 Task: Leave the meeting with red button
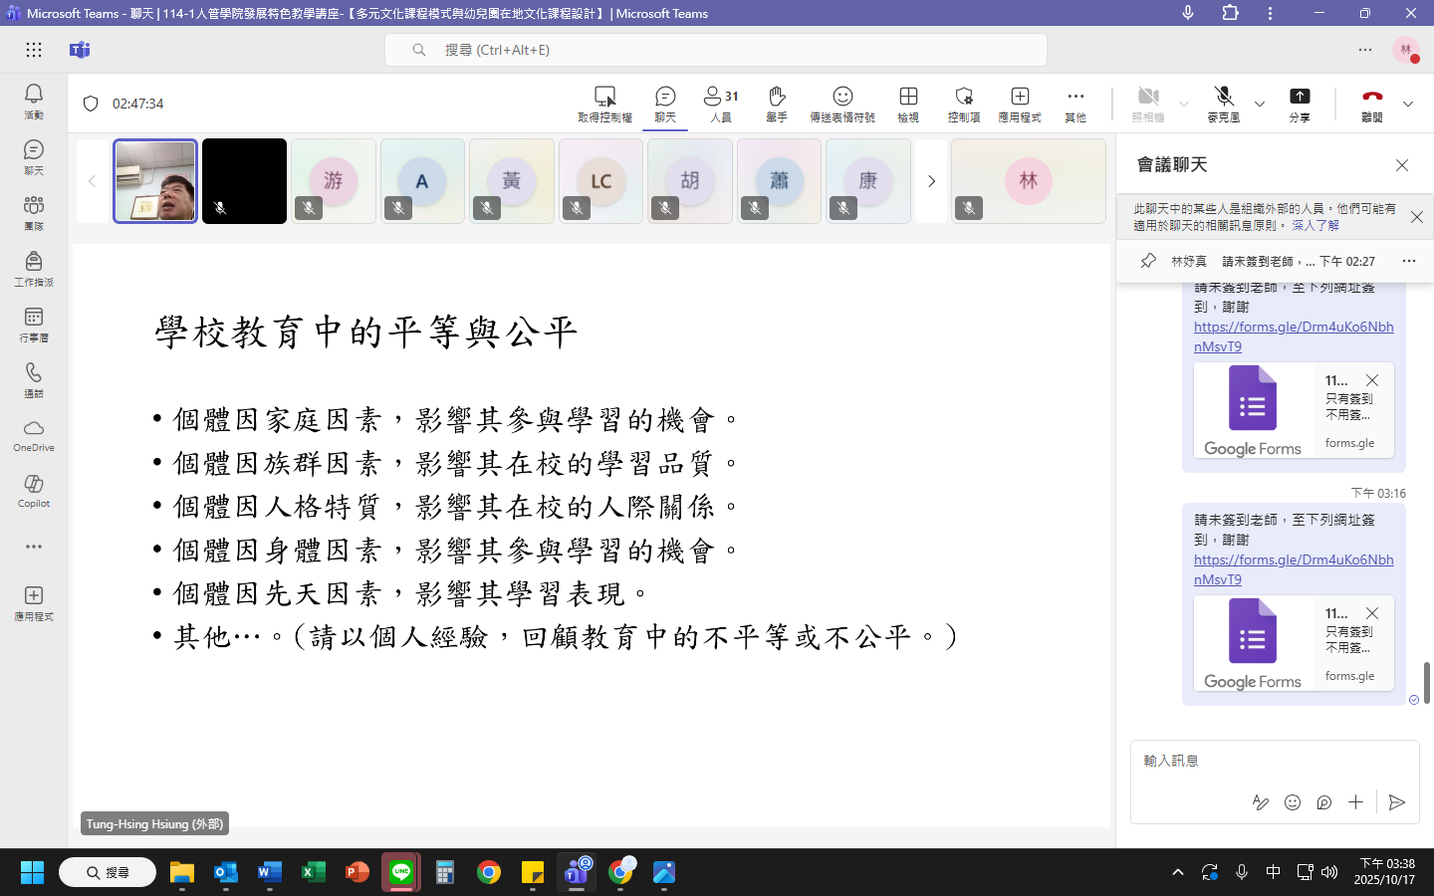click(x=1372, y=103)
